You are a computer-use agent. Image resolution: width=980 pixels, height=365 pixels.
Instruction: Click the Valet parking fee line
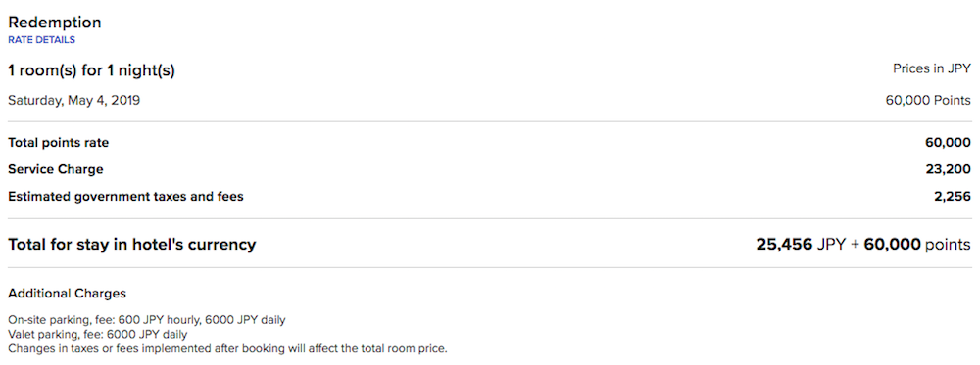pyautogui.click(x=97, y=335)
